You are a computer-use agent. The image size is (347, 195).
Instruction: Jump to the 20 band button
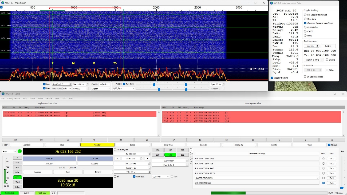[x=147, y=140]
